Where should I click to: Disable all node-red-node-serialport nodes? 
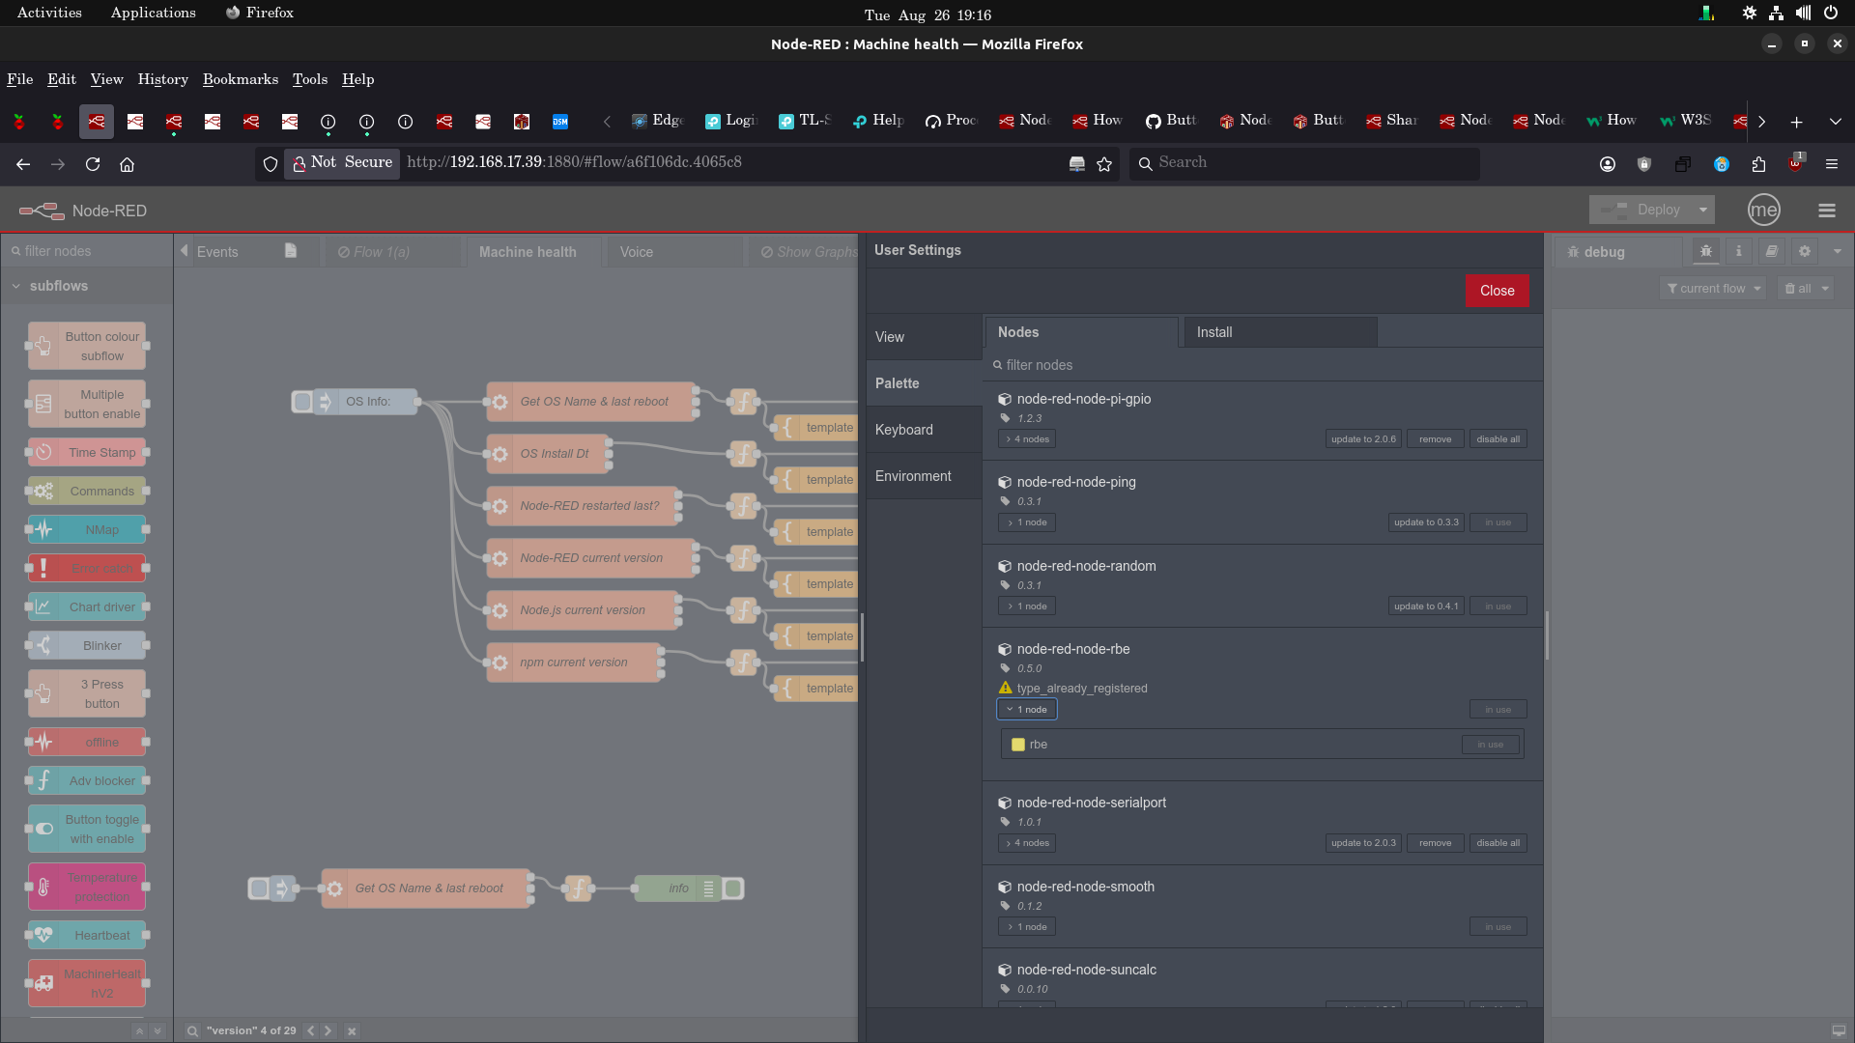pos(1498,843)
